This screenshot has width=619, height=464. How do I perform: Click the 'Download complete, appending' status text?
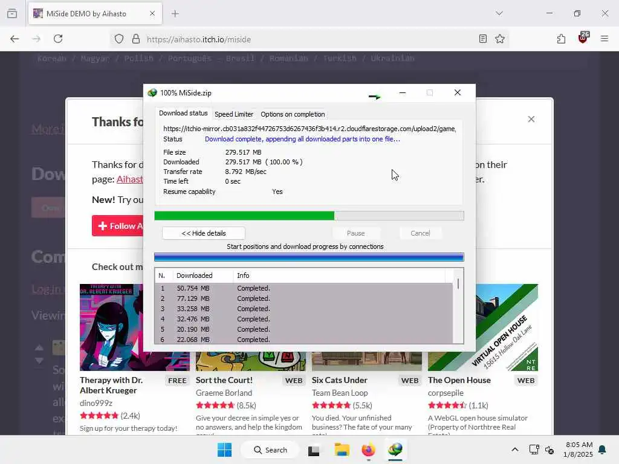tap(302, 139)
